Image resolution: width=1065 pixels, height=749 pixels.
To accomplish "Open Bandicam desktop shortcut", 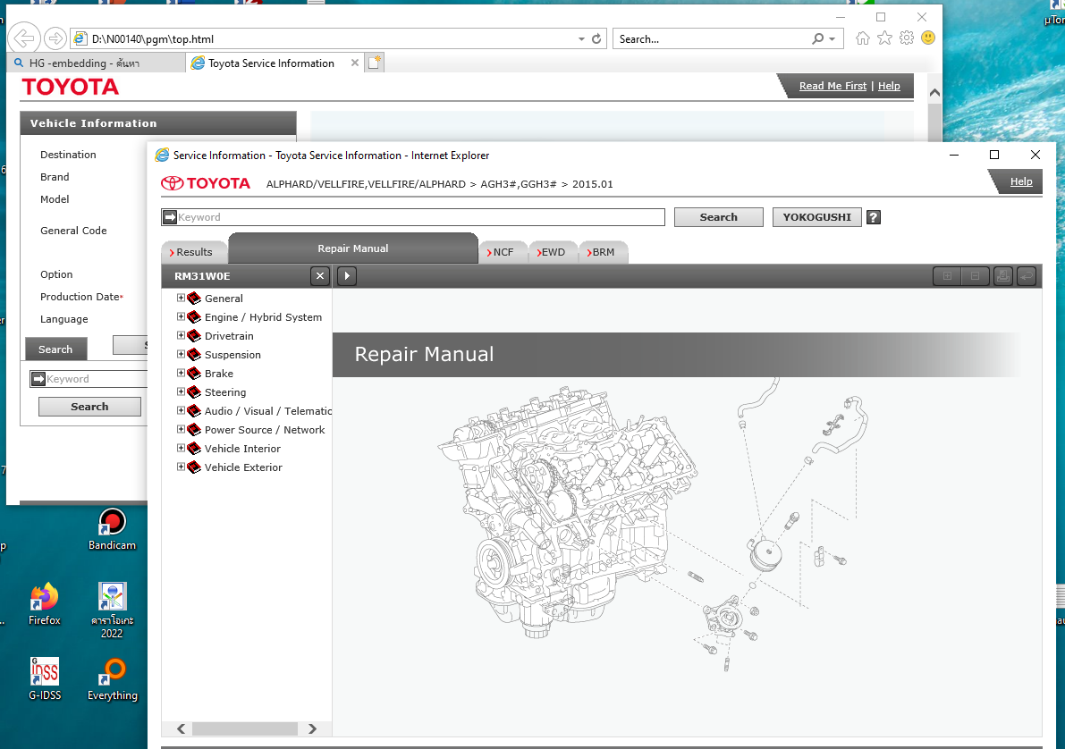I will click(112, 530).
